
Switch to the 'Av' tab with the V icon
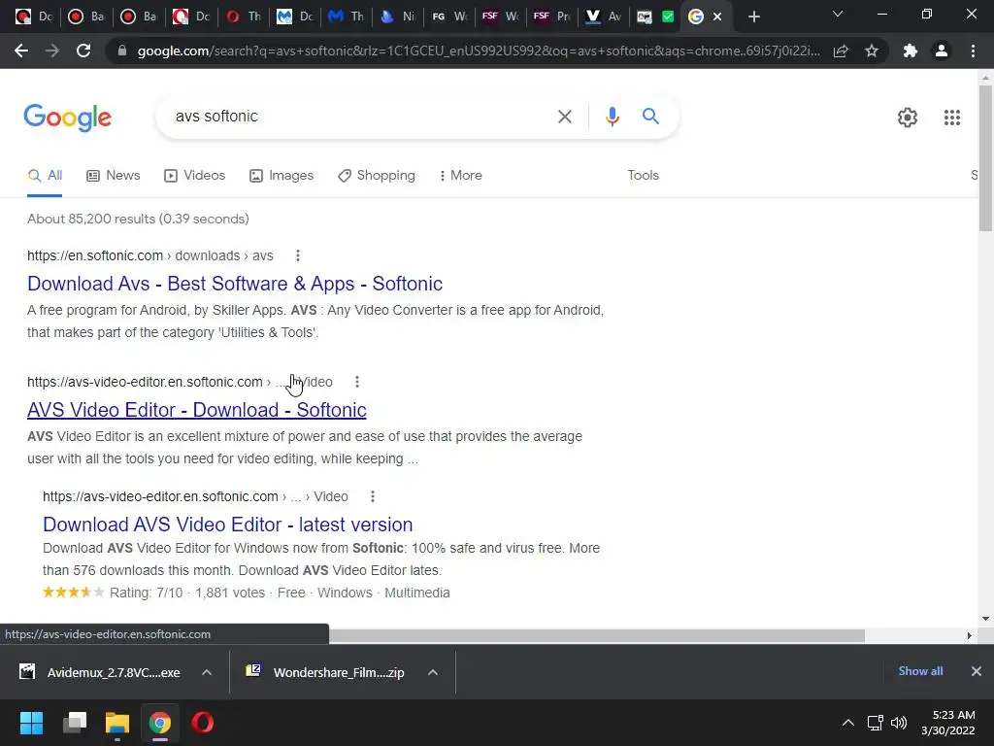pos(603,17)
